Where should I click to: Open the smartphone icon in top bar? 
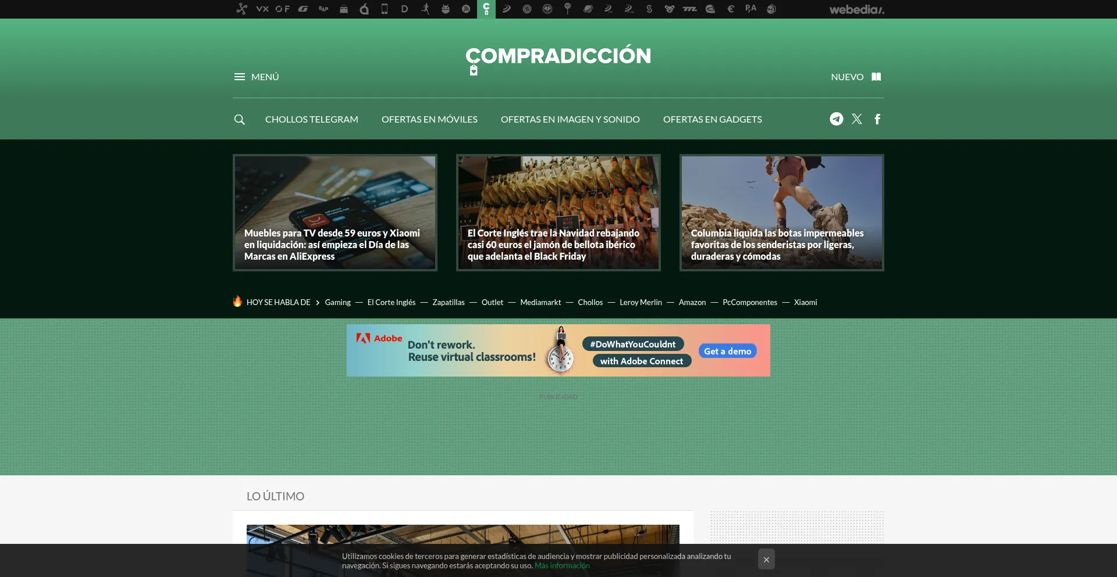coord(385,9)
